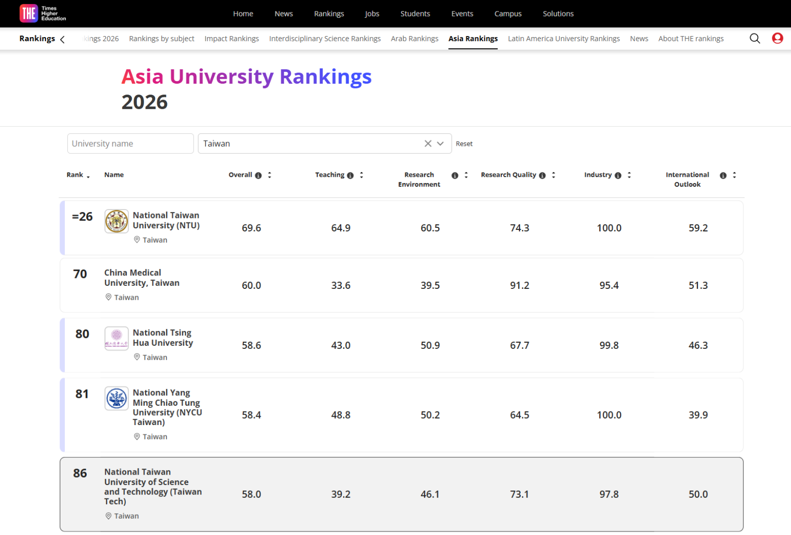
Task: Open the Jobs menu item
Action: coord(372,14)
